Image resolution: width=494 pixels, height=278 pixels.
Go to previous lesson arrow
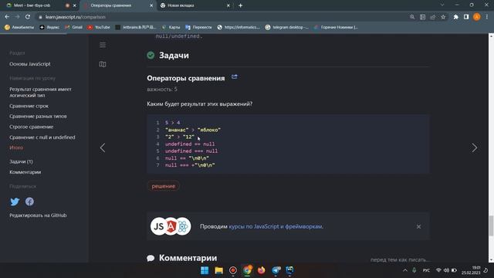(x=103, y=147)
